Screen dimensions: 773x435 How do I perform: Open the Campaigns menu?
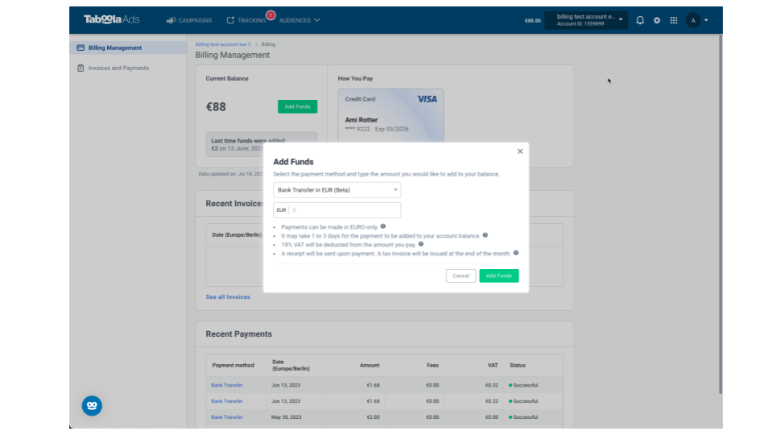pyautogui.click(x=189, y=20)
